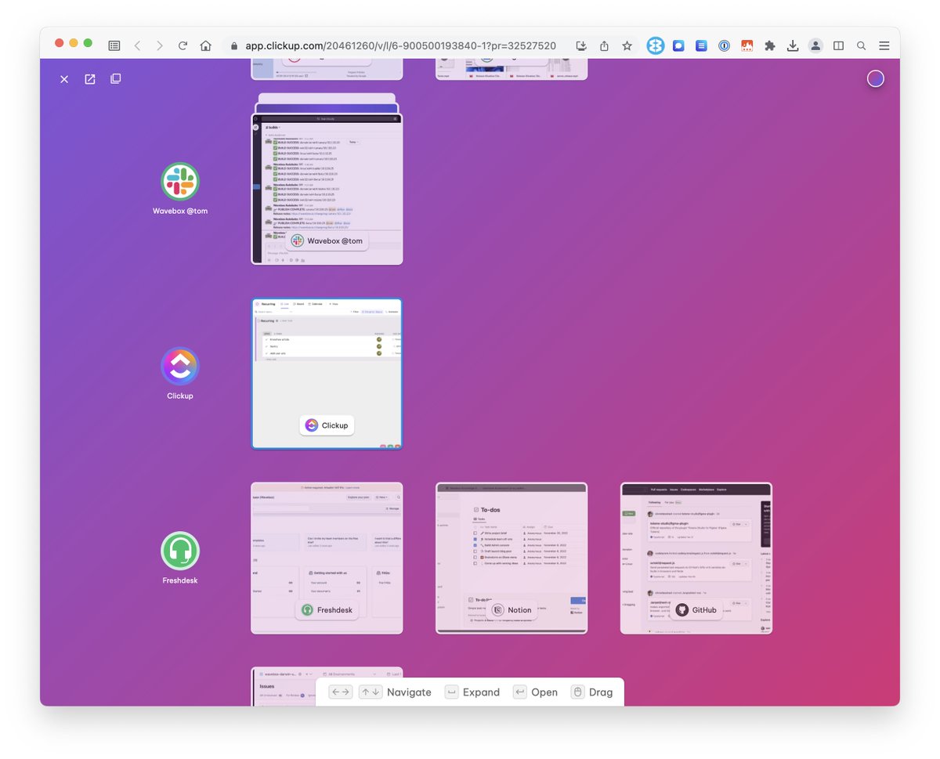Open the 1Password extension
The image size is (940, 759).
coord(724,46)
